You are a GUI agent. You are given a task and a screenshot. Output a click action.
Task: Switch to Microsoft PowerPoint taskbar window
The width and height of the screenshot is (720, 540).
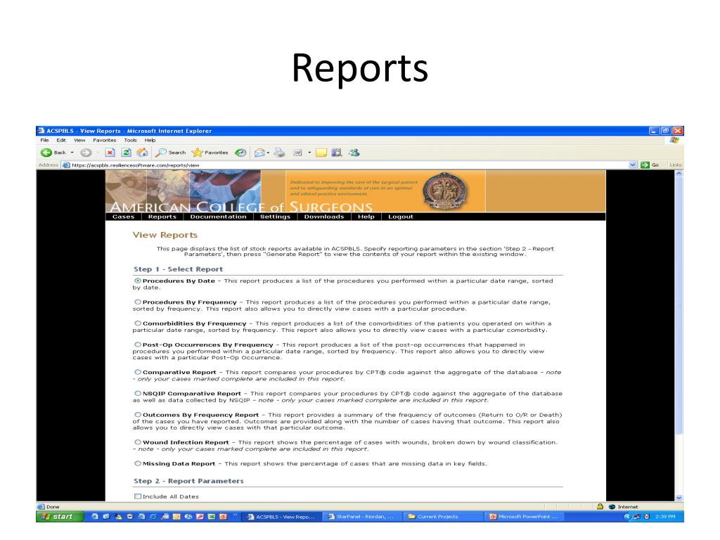[523, 517]
